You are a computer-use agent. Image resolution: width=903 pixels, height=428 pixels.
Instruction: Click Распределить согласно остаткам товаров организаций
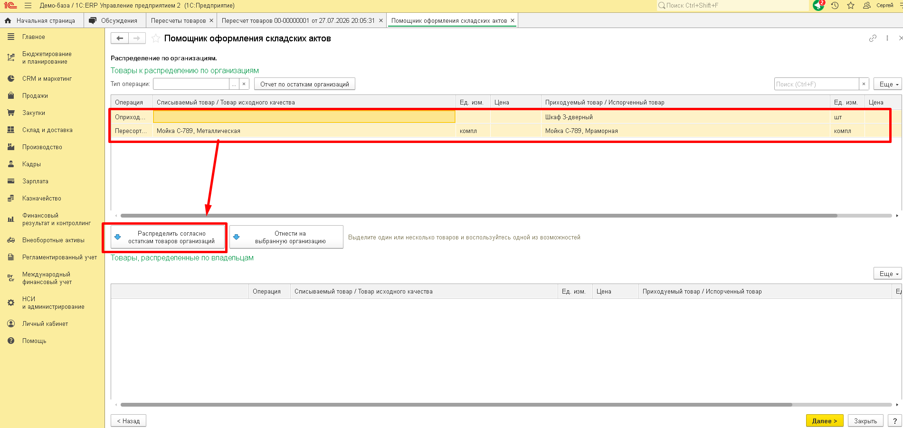pyautogui.click(x=168, y=237)
